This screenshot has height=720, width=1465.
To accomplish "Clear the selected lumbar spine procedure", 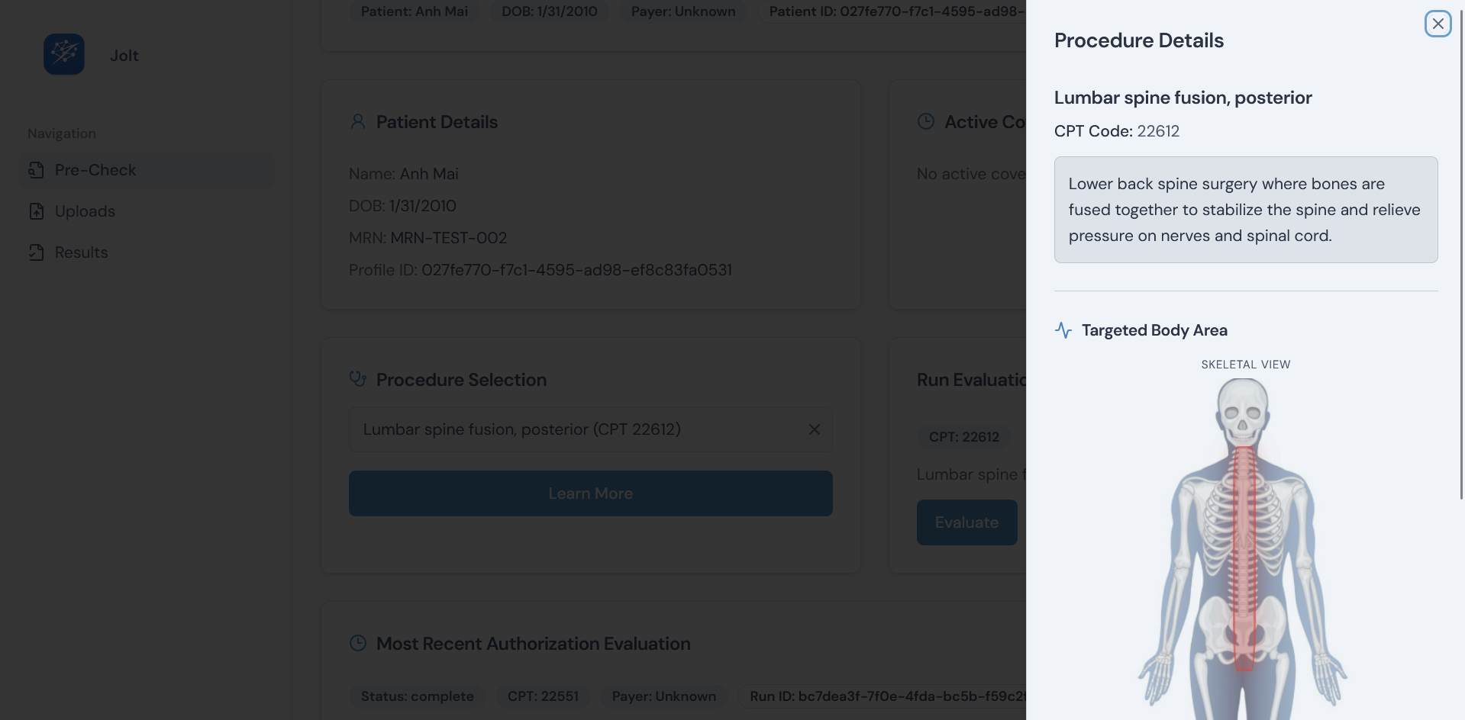I will pyautogui.click(x=814, y=429).
